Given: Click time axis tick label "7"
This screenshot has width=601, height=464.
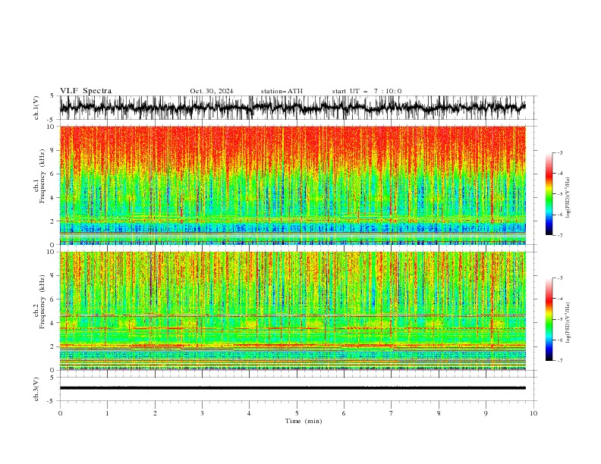Looking at the screenshot, I should point(392,413).
